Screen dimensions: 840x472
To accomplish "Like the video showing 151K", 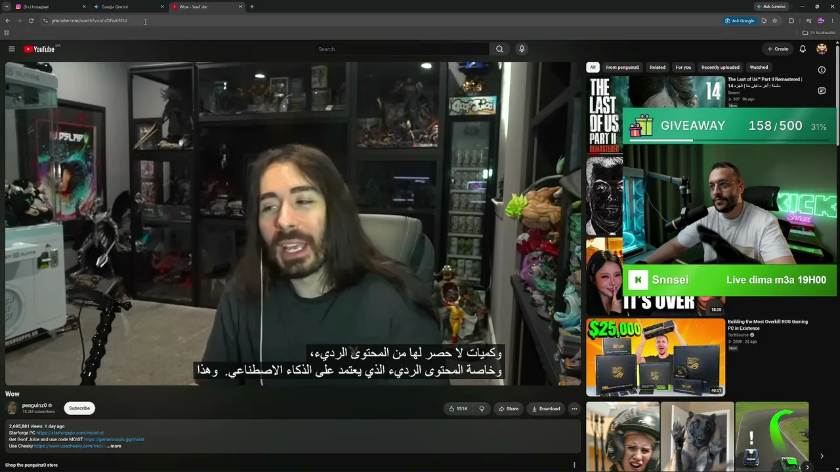I will pyautogui.click(x=458, y=409).
